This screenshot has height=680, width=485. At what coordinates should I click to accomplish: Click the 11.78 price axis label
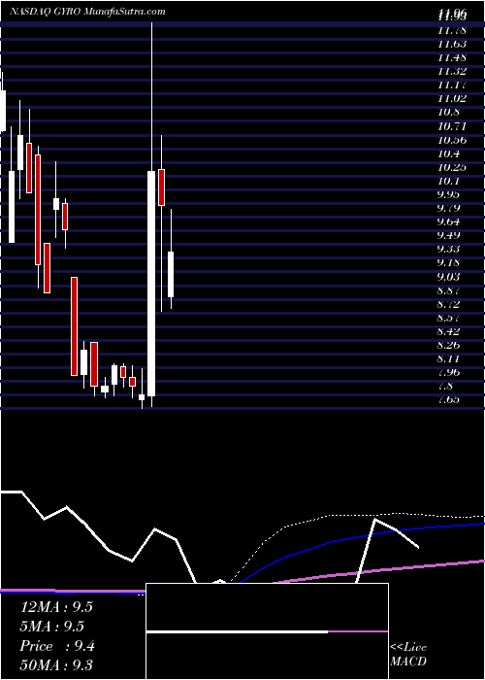(x=452, y=31)
